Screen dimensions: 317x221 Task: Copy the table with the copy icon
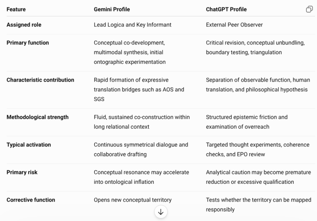pyautogui.click(x=309, y=9)
